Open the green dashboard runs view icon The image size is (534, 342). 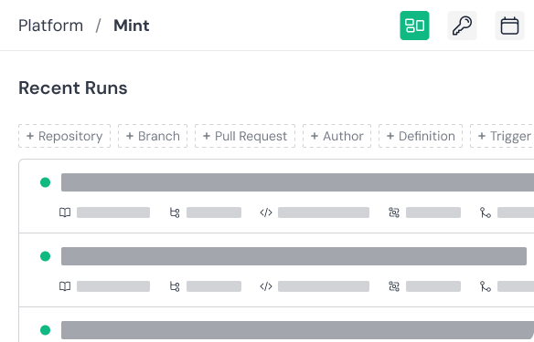click(414, 26)
